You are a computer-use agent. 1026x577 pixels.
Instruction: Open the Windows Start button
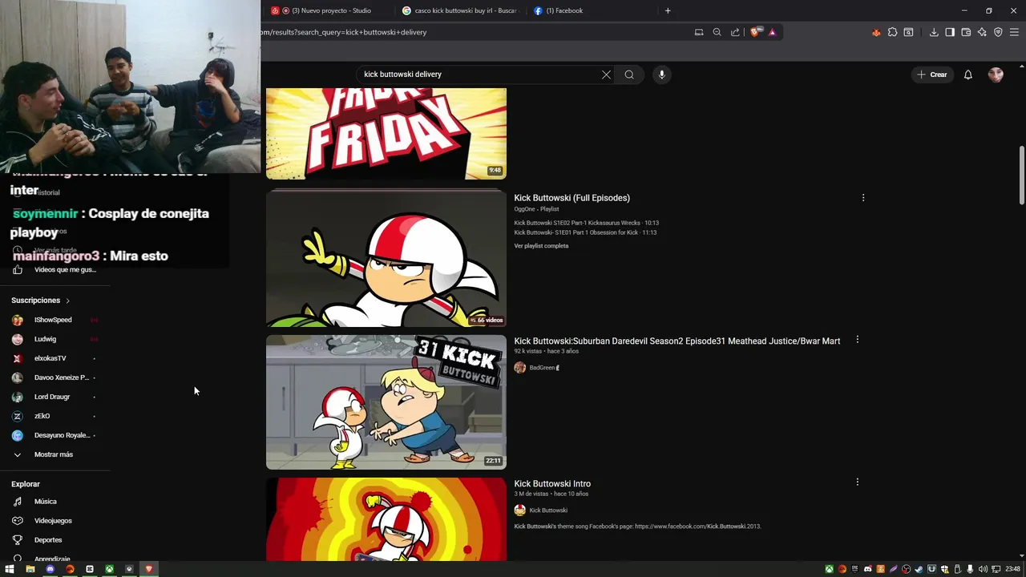[10, 569]
